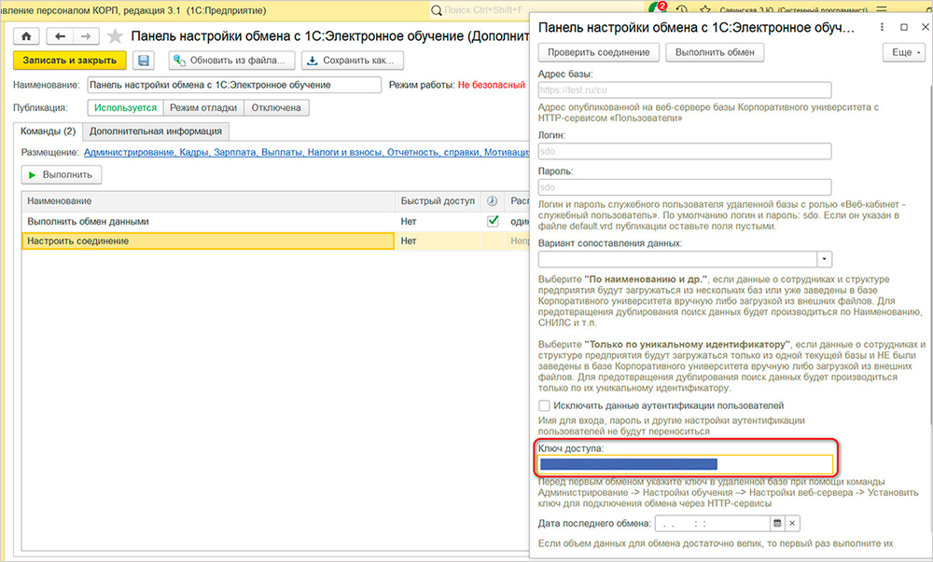
Task: Click 'Нет' in 'Выполнить обмен данными' row
Action: (x=409, y=221)
